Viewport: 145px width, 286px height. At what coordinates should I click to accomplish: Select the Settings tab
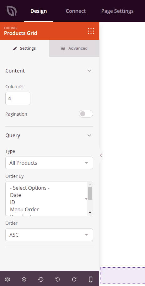(x=24, y=48)
